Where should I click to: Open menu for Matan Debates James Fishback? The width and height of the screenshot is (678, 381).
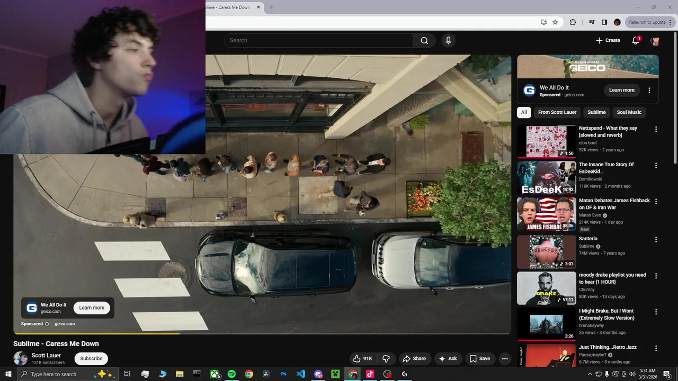pos(656,202)
